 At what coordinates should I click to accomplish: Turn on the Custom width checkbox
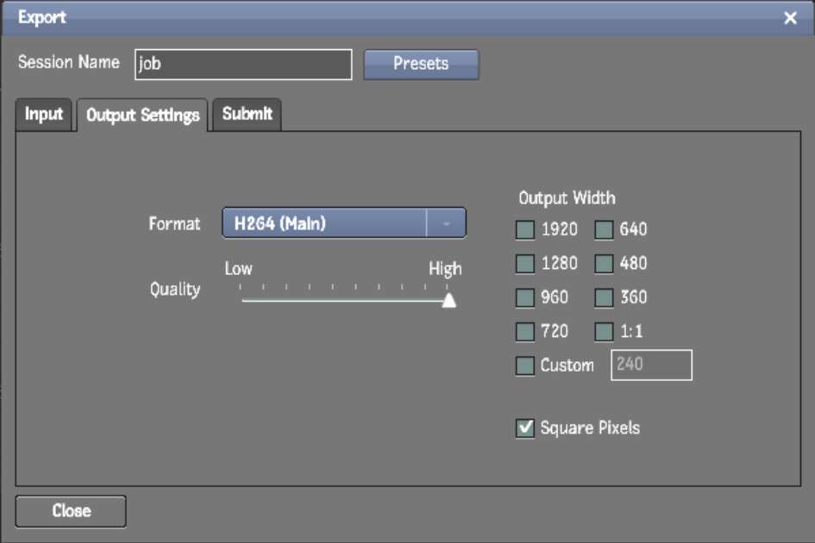point(525,366)
